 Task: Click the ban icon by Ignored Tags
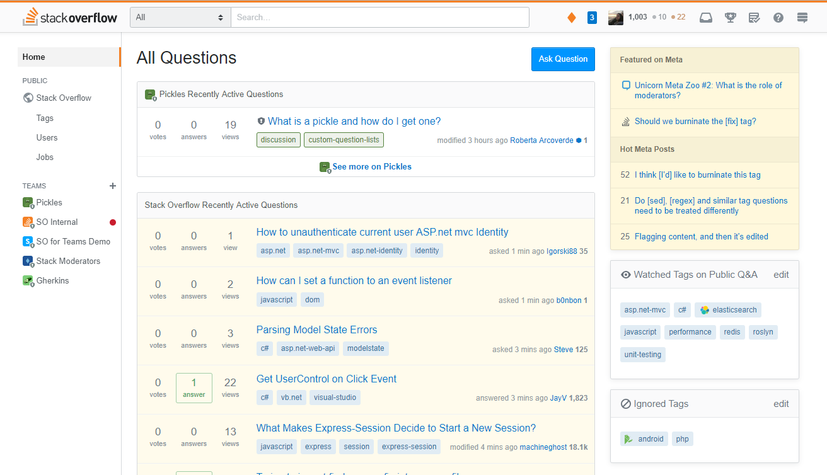click(x=626, y=404)
